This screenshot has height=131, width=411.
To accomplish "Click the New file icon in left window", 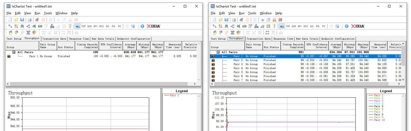I will pos(10,20).
